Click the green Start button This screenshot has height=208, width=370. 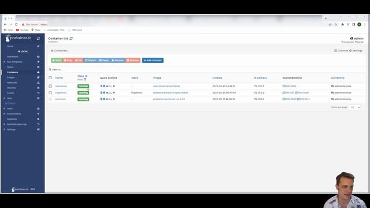pos(57,60)
